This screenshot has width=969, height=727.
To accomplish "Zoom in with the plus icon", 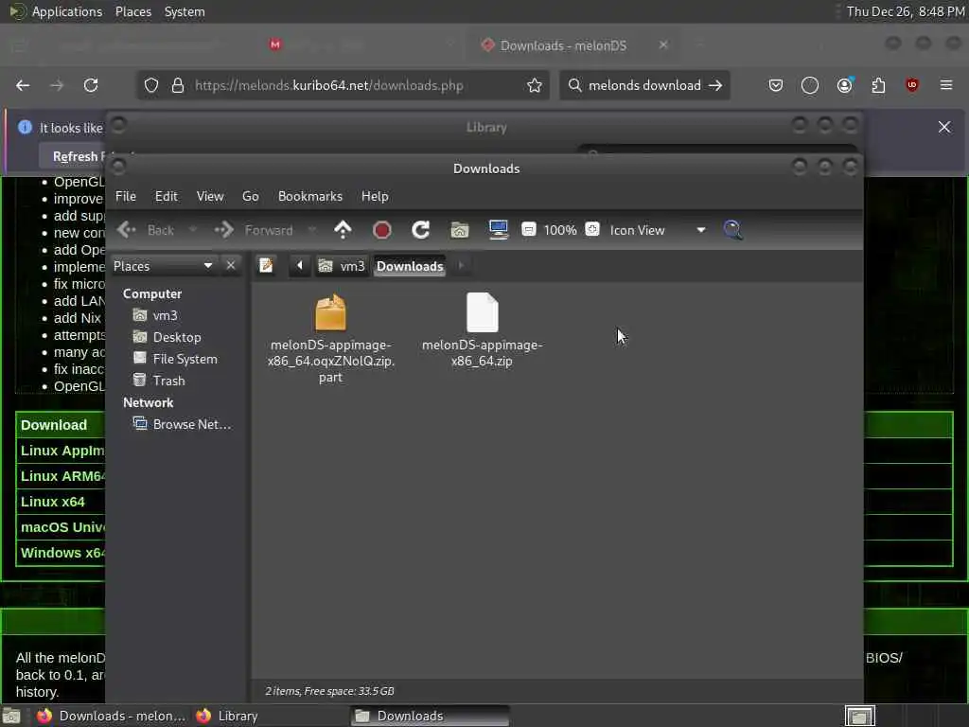I will tap(592, 229).
